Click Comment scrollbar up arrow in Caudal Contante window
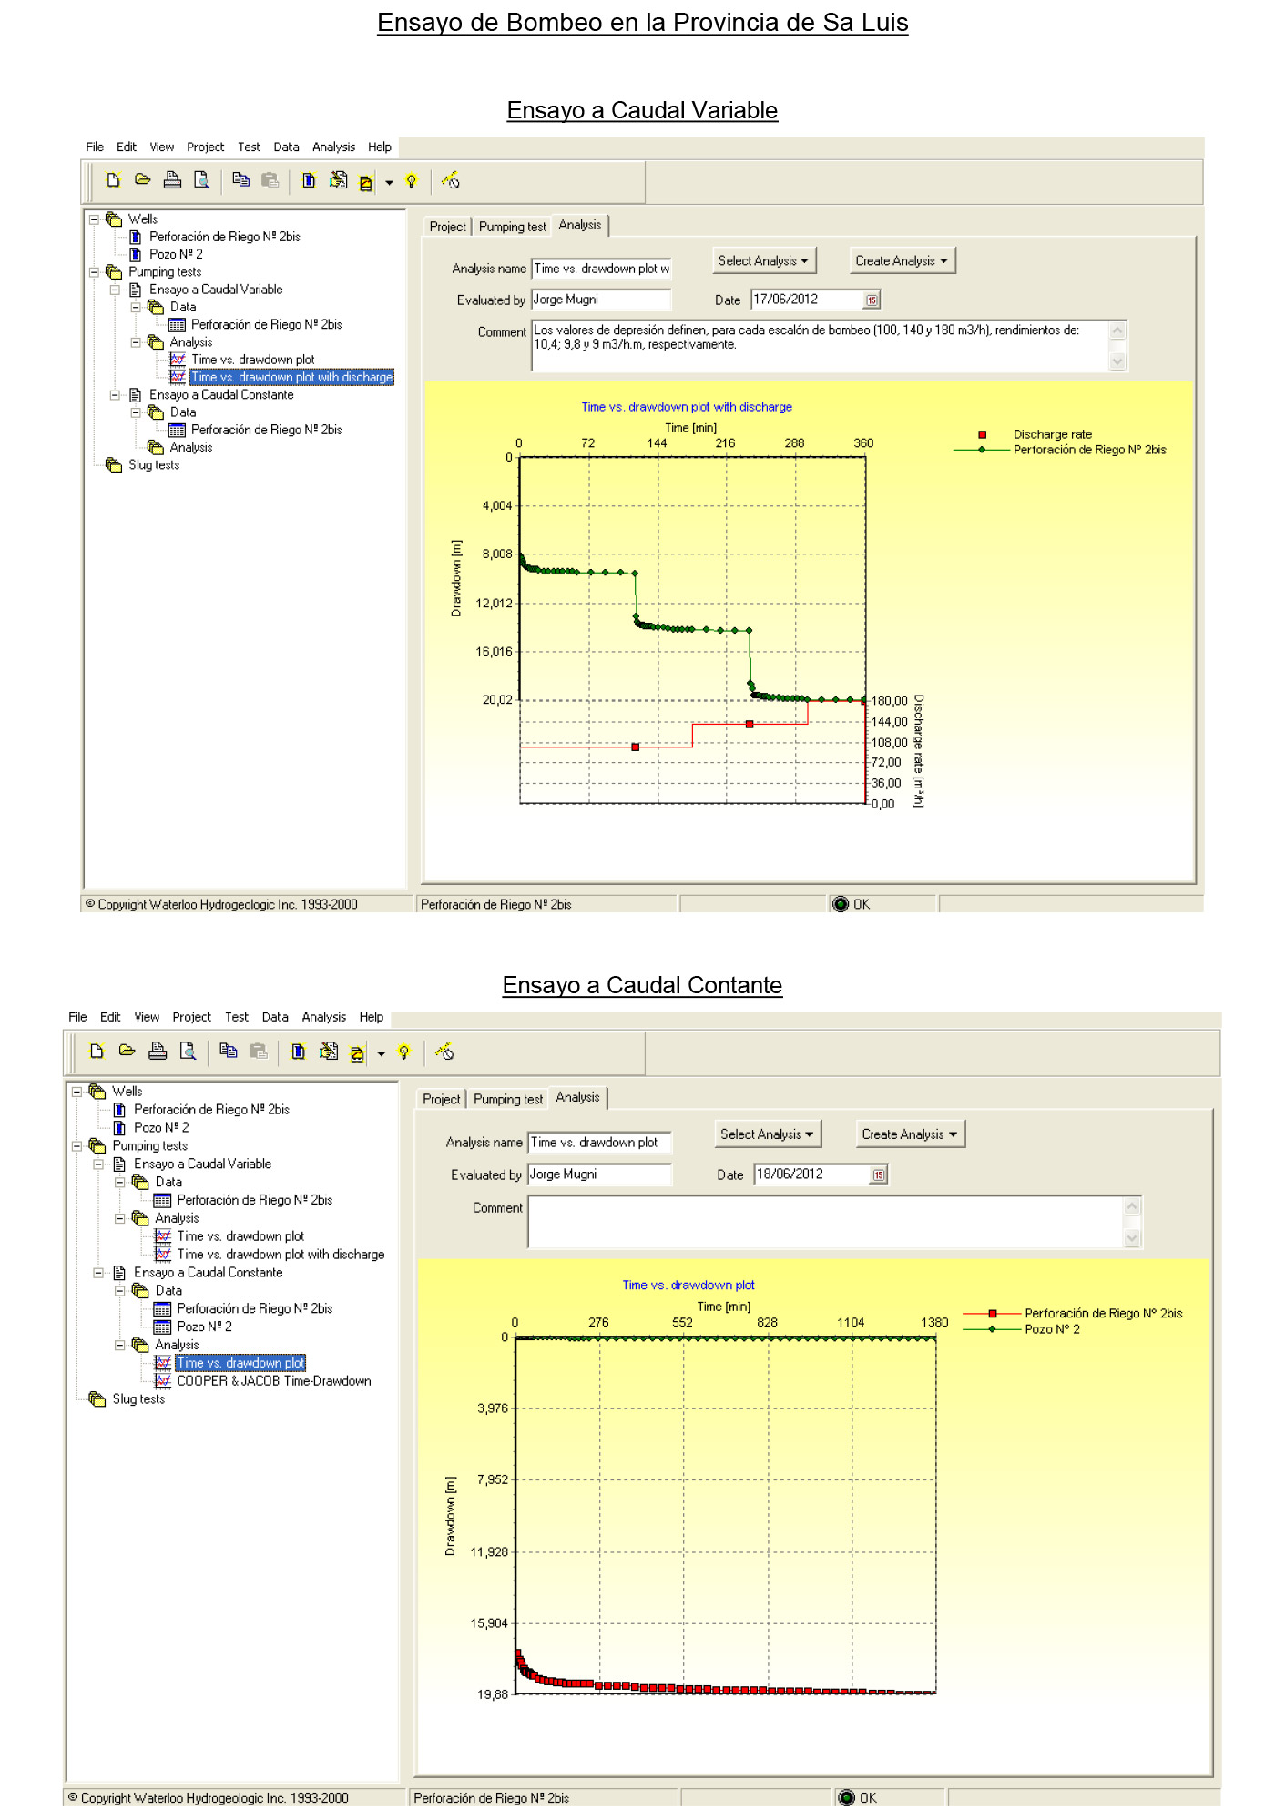The image size is (1285, 1820). [x=1132, y=1206]
